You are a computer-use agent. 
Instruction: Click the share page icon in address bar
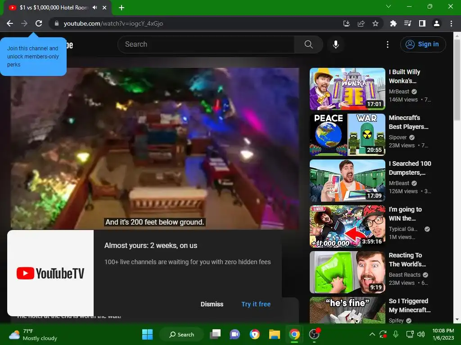(x=361, y=23)
